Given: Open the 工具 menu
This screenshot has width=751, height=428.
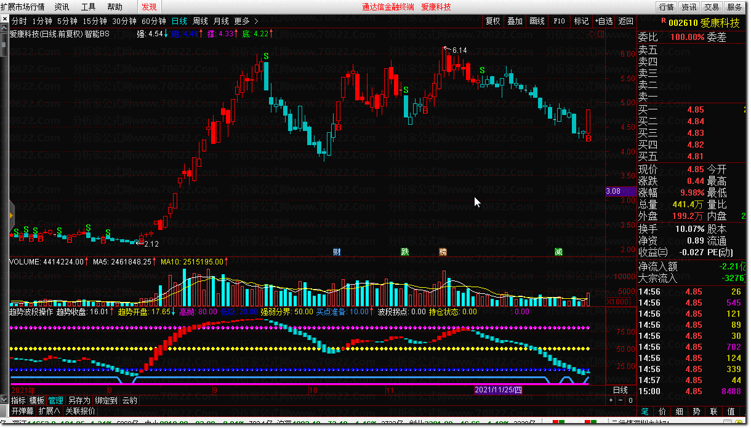Looking at the screenshot, I should point(88,7).
